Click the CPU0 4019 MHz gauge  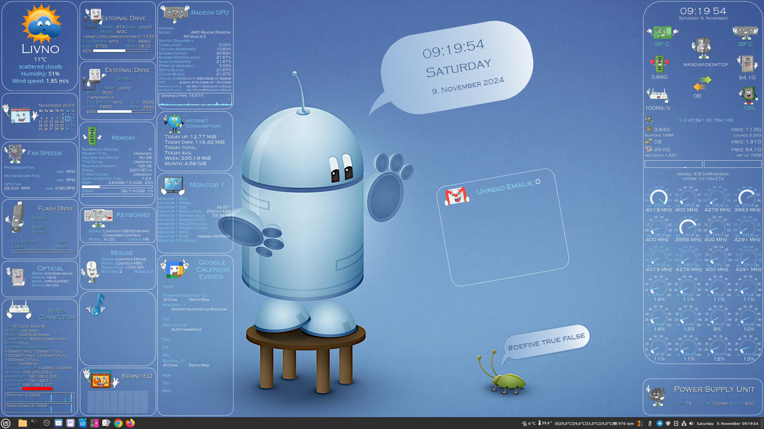[x=659, y=198]
